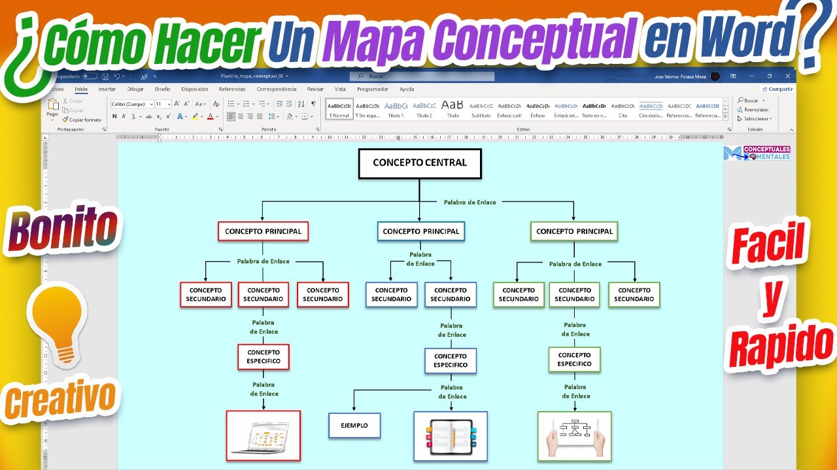This screenshot has height=470, width=837.
Task: Toggle bold N formatting
Action: pyautogui.click(x=114, y=116)
